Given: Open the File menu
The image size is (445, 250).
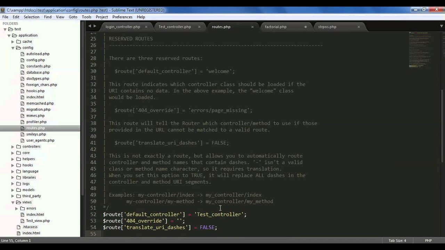Looking at the screenshot, I should point(5,17).
